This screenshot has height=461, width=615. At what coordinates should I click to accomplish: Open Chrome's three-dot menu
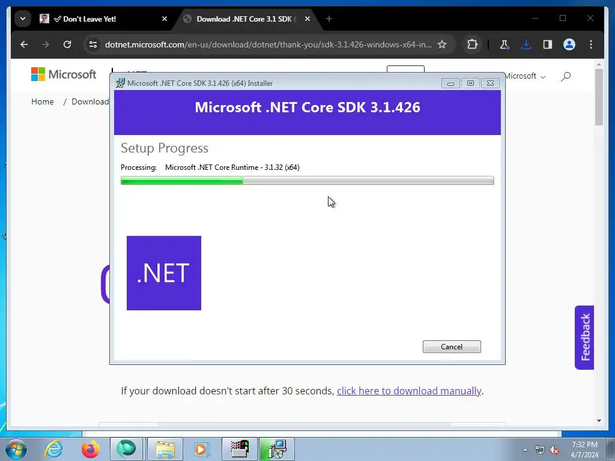(591, 44)
